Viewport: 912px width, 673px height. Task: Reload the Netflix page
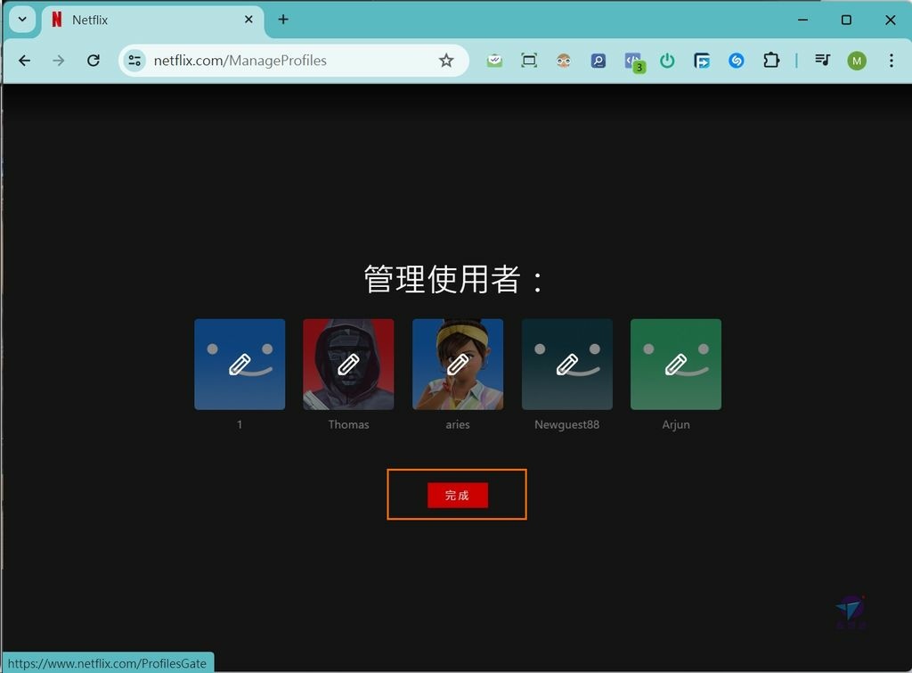click(x=93, y=61)
